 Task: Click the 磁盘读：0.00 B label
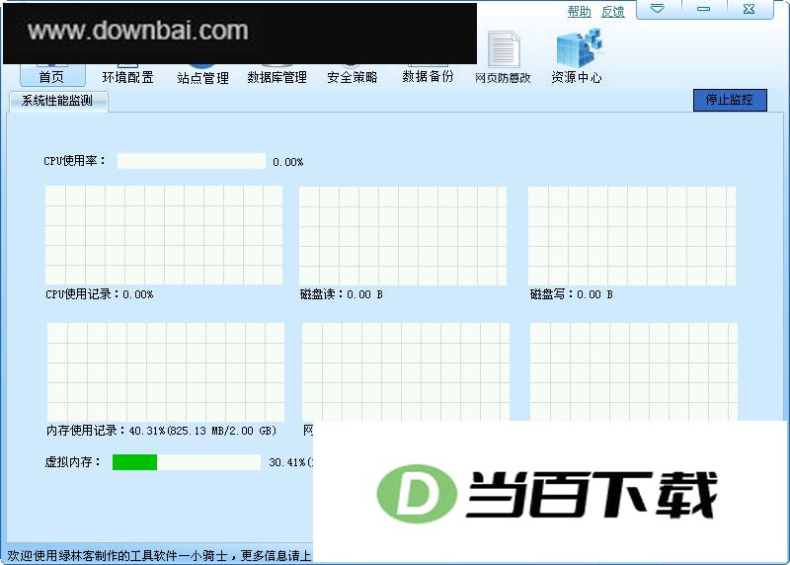(341, 294)
